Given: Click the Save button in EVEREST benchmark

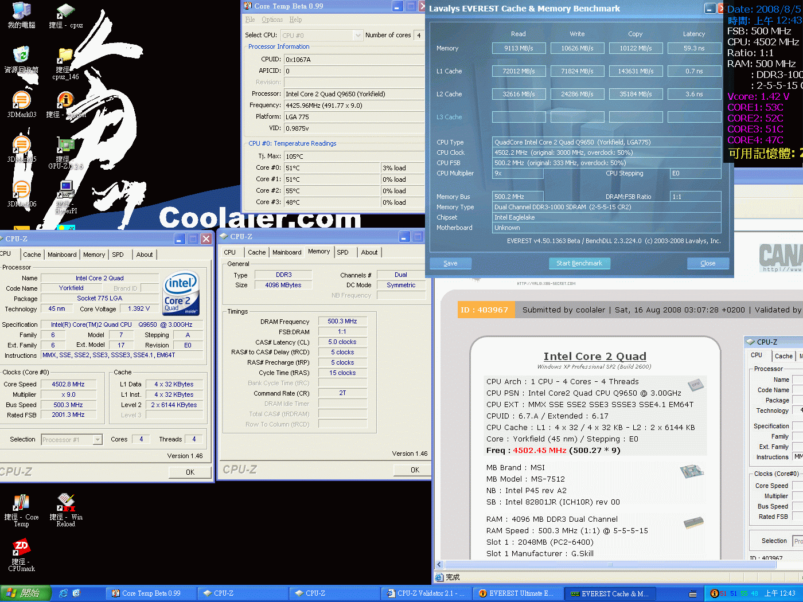Looking at the screenshot, I should pyautogui.click(x=450, y=263).
